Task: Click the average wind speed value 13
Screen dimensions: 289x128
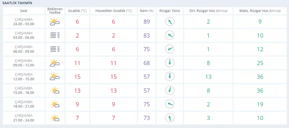Action: [208, 77]
